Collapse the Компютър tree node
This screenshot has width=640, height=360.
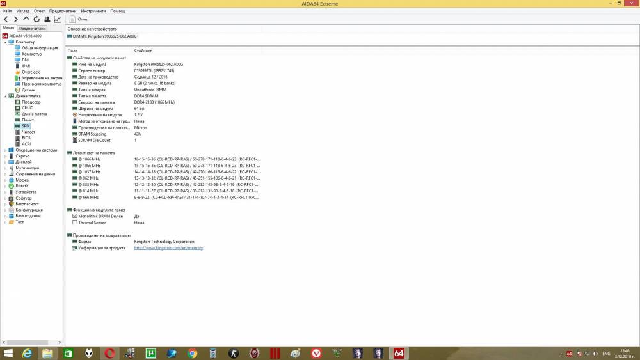click(x=5, y=42)
